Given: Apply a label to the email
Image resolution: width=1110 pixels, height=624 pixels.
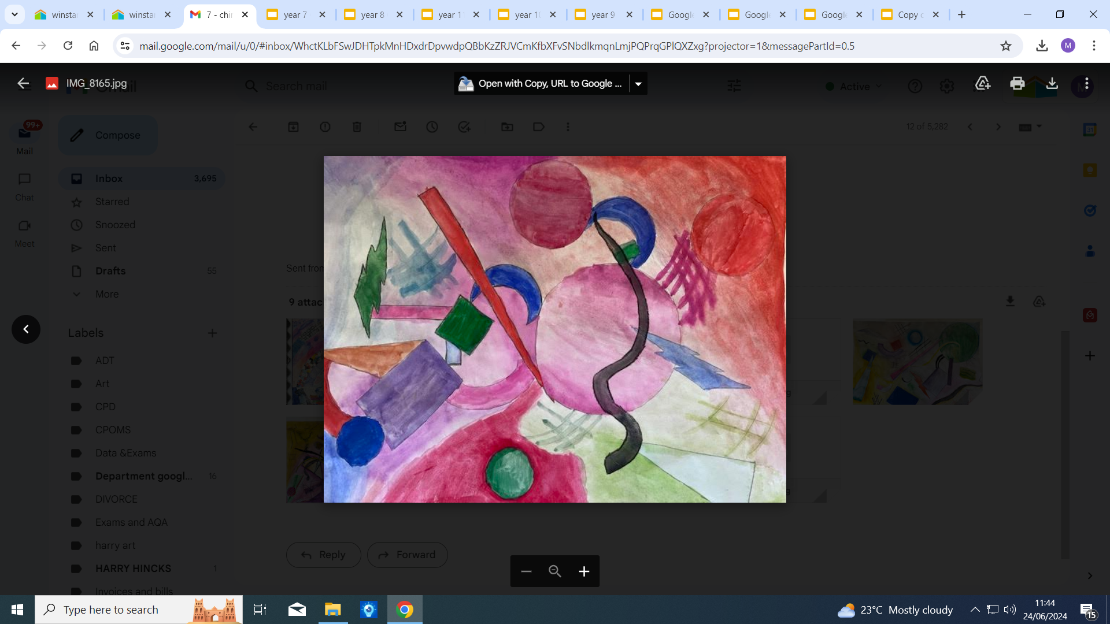Looking at the screenshot, I should [x=539, y=127].
